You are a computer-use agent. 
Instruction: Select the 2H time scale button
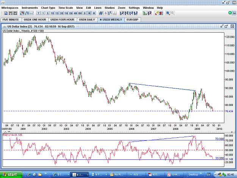point(71,13)
